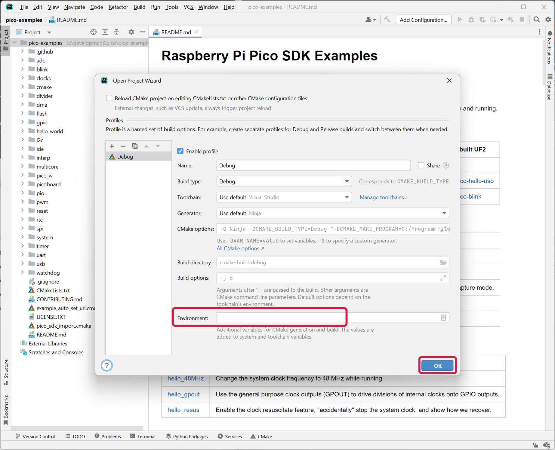Open the Build type dropdown

[x=347, y=181]
